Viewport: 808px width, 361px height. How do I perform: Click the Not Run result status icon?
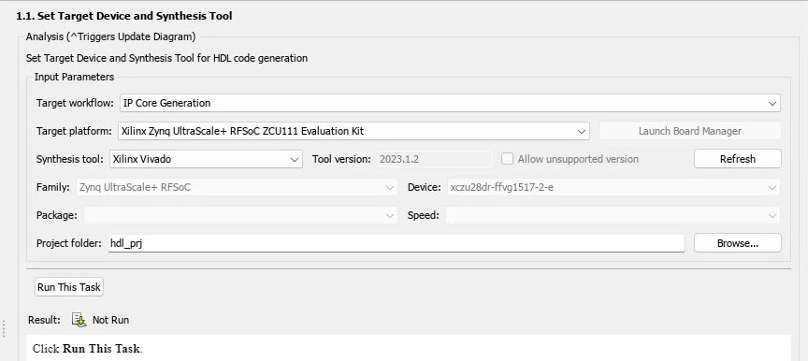tap(79, 320)
